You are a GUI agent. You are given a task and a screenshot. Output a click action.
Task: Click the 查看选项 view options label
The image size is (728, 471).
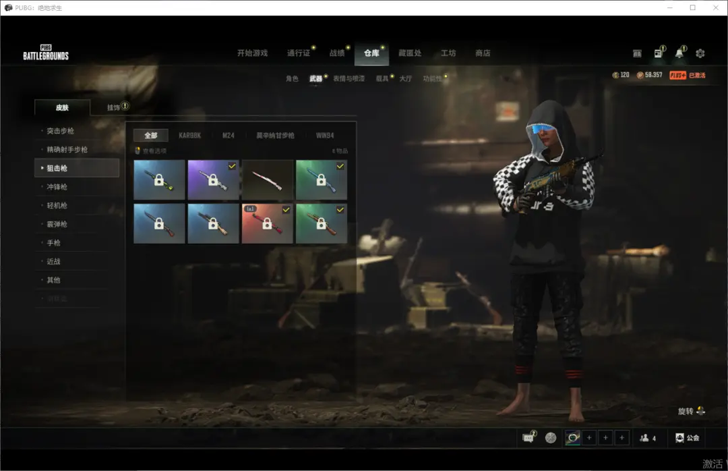click(154, 151)
